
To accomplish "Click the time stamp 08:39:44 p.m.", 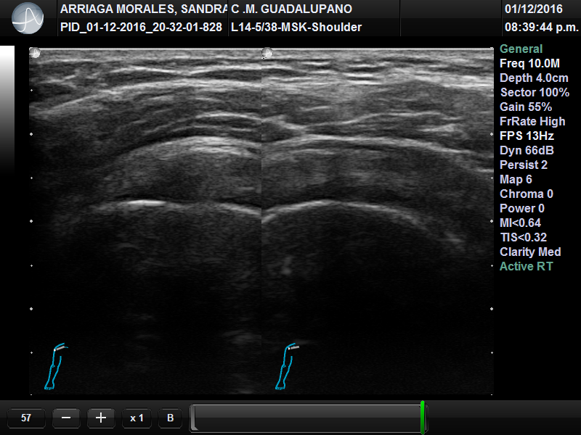I will pos(541,27).
